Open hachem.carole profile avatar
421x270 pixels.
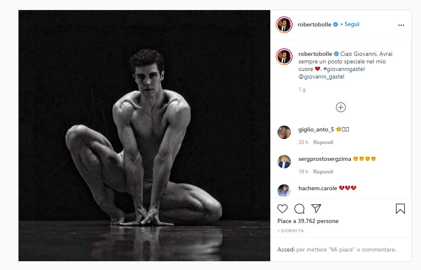[x=284, y=190]
